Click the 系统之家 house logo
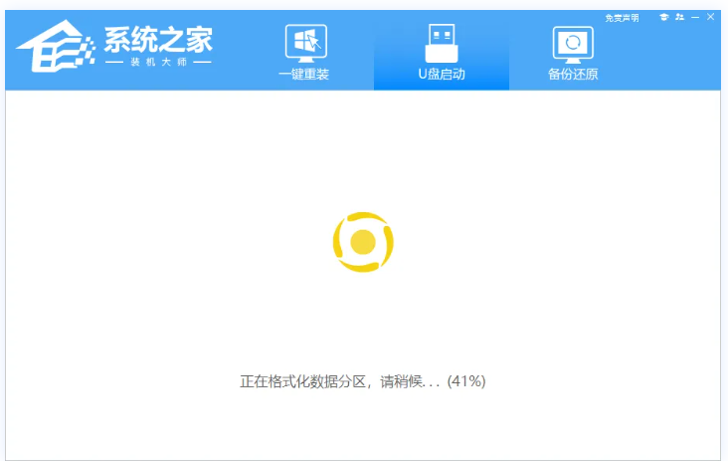This screenshot has height=461, width=728. [x=56, y=46]
